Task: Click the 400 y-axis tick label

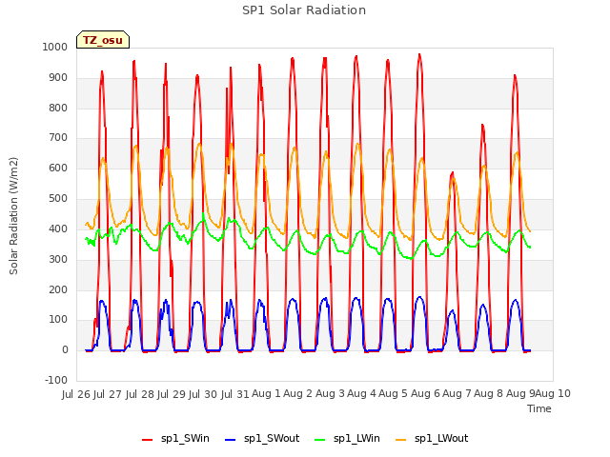Action: click(58, 228)
